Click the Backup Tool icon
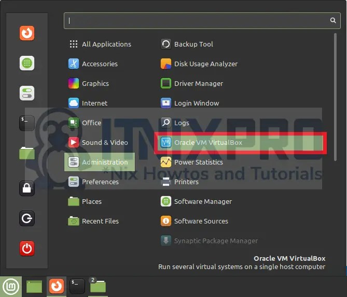The height and width of the screenshot is (297, 347). [x=166, y=44]
